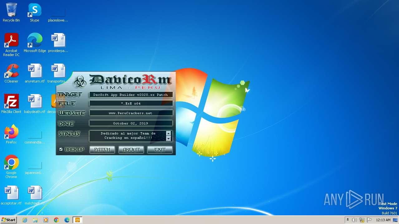Screen dimensions: 399x224
Task: Select the placeslowe desktop file
Action: (x=58, y=13)
